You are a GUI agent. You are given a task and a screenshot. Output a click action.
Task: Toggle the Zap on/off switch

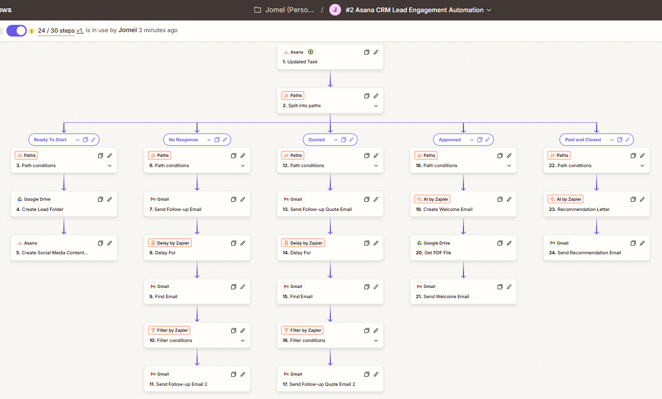pyautogui.click(x=16, y=30)
